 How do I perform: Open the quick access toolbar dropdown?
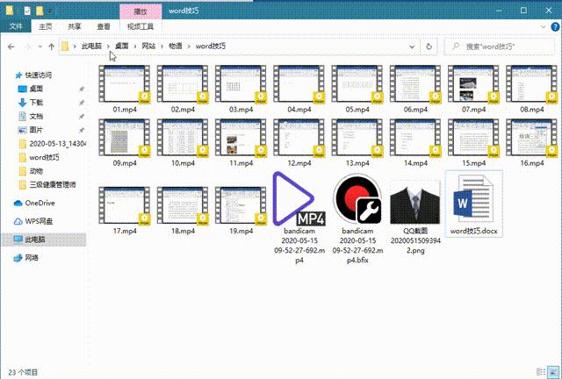click(x=49, y=11)
